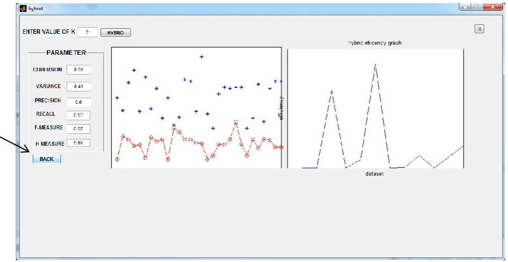Image resolution: width=508 pixels, height=262 pixels.
Task: Click the 'dataset' axis label
Action: click(x=374, y=174)
